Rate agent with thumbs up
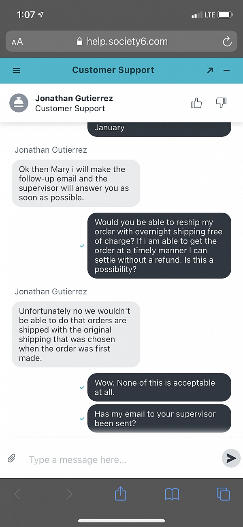Image resolution: width=243 pixels, height=527 pixels. 196,103
